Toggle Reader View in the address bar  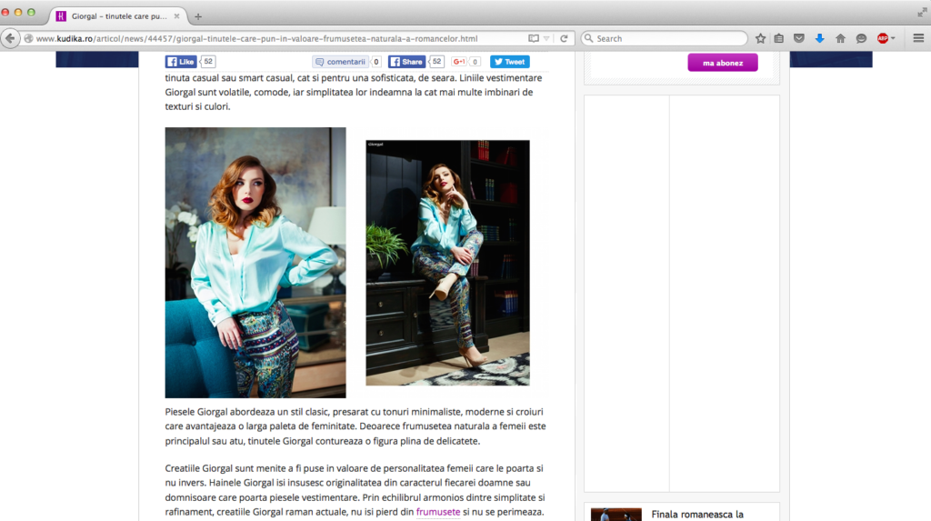534,38
